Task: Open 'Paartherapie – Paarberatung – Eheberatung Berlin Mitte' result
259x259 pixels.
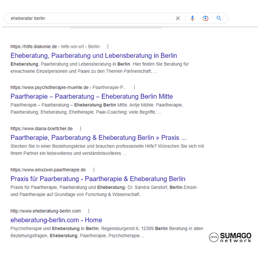Action: pyautogui.click(x=92, y=96)
